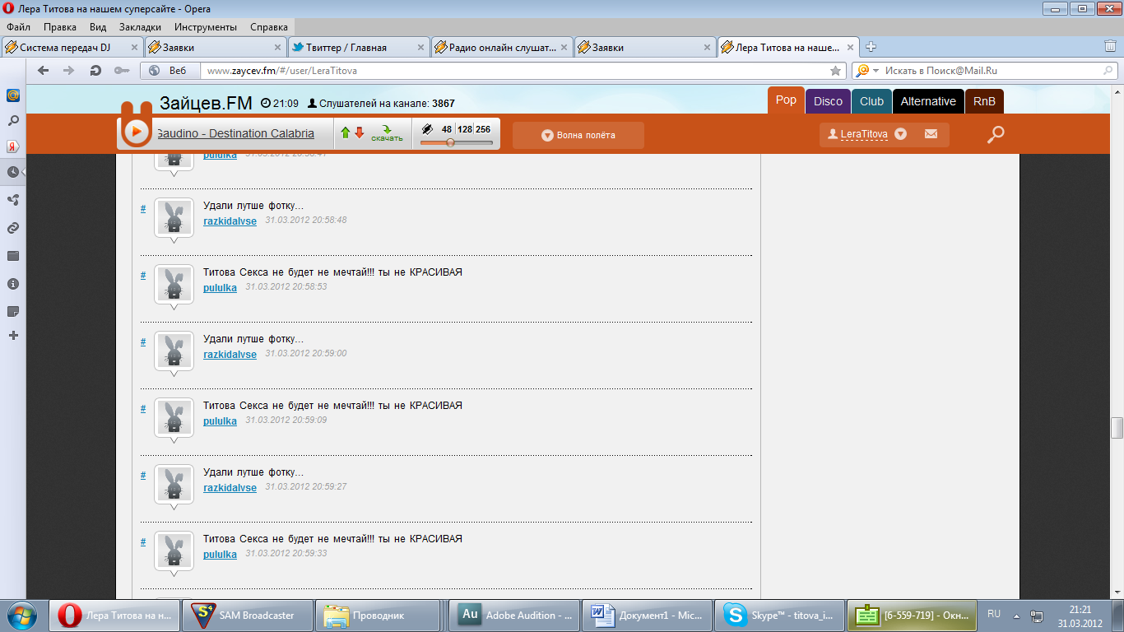Image resolution: width=1124 pixels, height=632 pixels.
Task: Add a new panel with the plus icon
Action: (13, 336)
